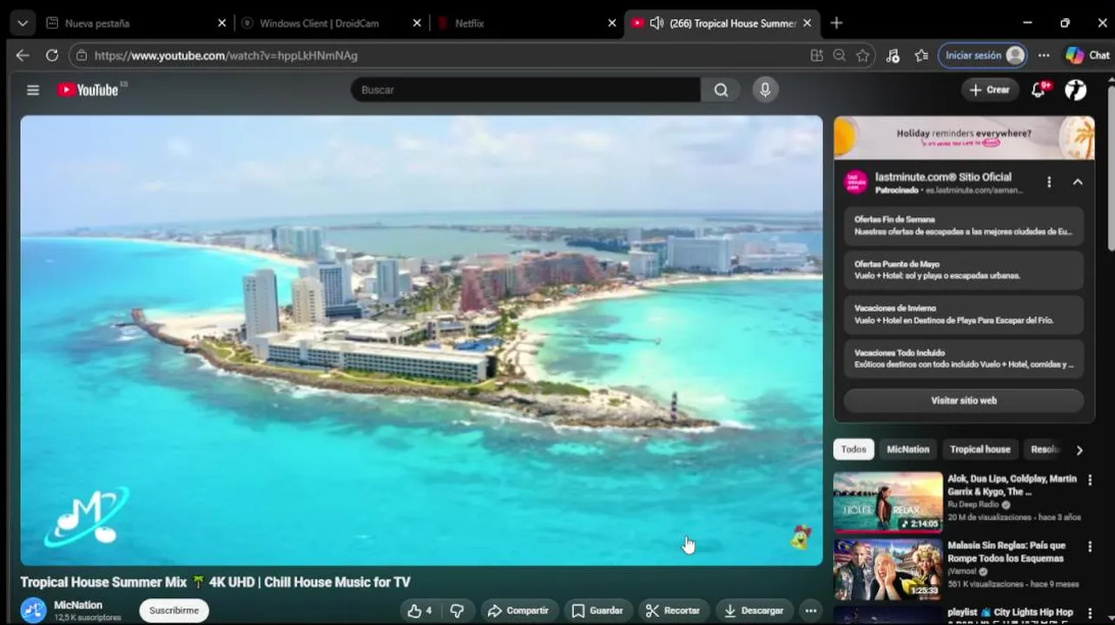This screenshot has height=625, width=1115.
Task: Click the Recortar clip button
Action: tap(673, 610)
